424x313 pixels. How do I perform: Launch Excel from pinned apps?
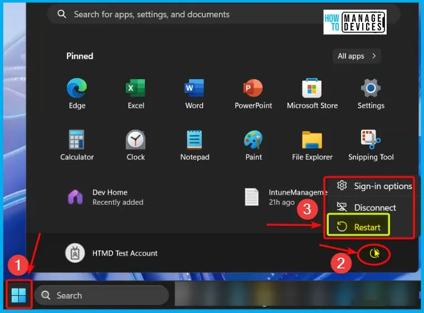[136, 93]
